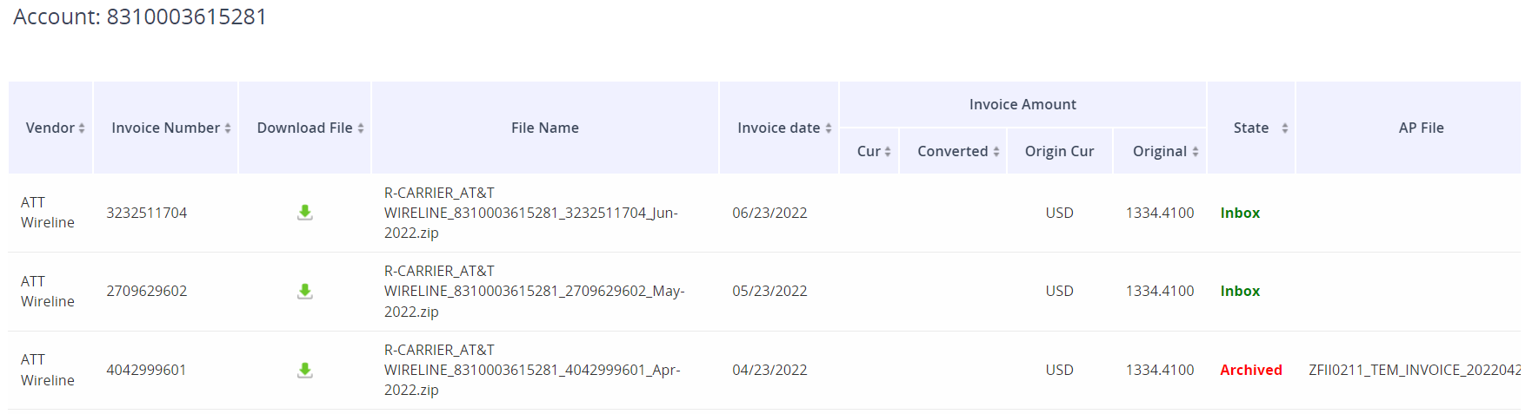This screenshot has width=1532, height=414.
Task: Open the Inbox state for invoice 3232511704
Action: [1240, 213]
